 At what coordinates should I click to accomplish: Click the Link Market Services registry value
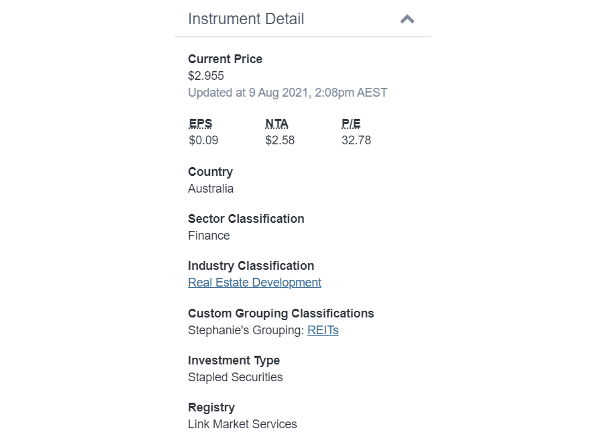[242, 424]
